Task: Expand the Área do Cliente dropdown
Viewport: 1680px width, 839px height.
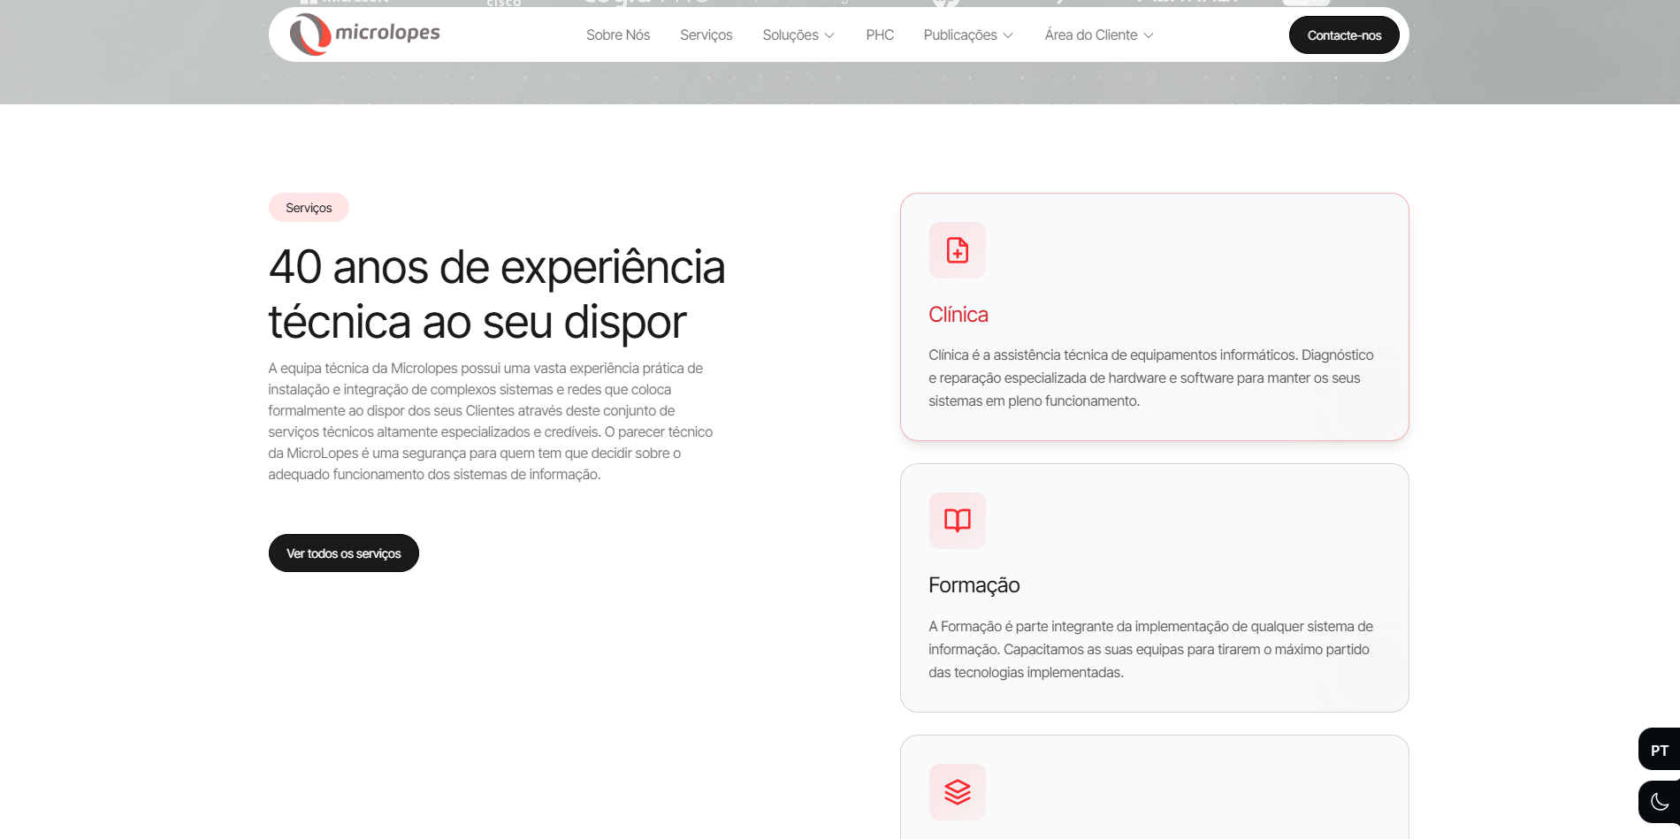Action: click(x=1099, y=35)
